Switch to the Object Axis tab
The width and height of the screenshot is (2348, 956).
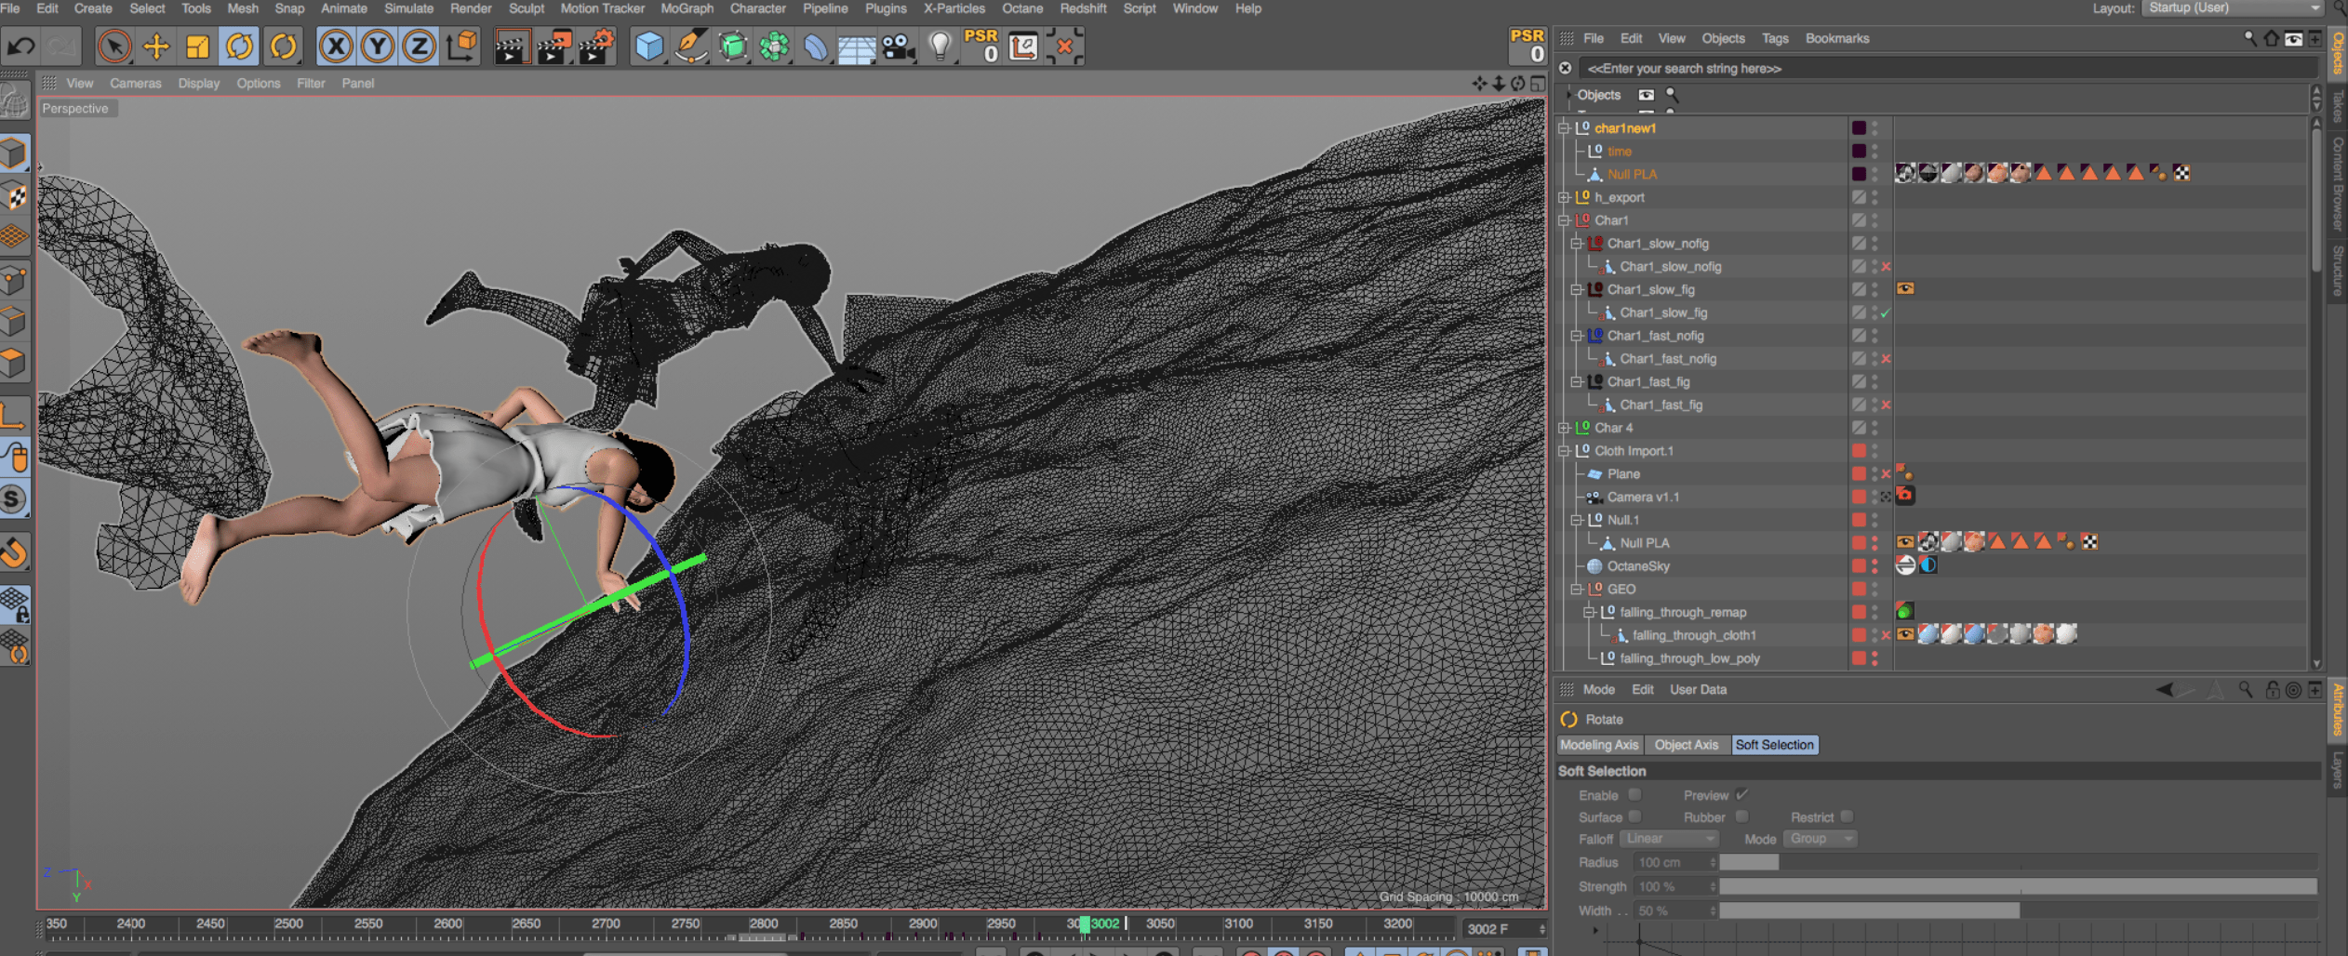click(1686, 745)
